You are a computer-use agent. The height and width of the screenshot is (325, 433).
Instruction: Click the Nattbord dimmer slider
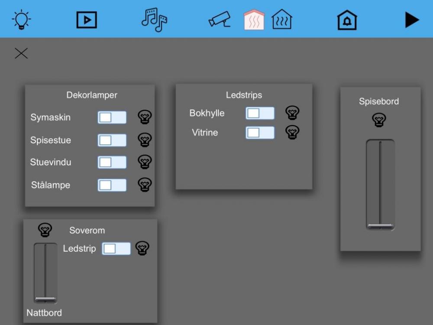tap(45, 273)
